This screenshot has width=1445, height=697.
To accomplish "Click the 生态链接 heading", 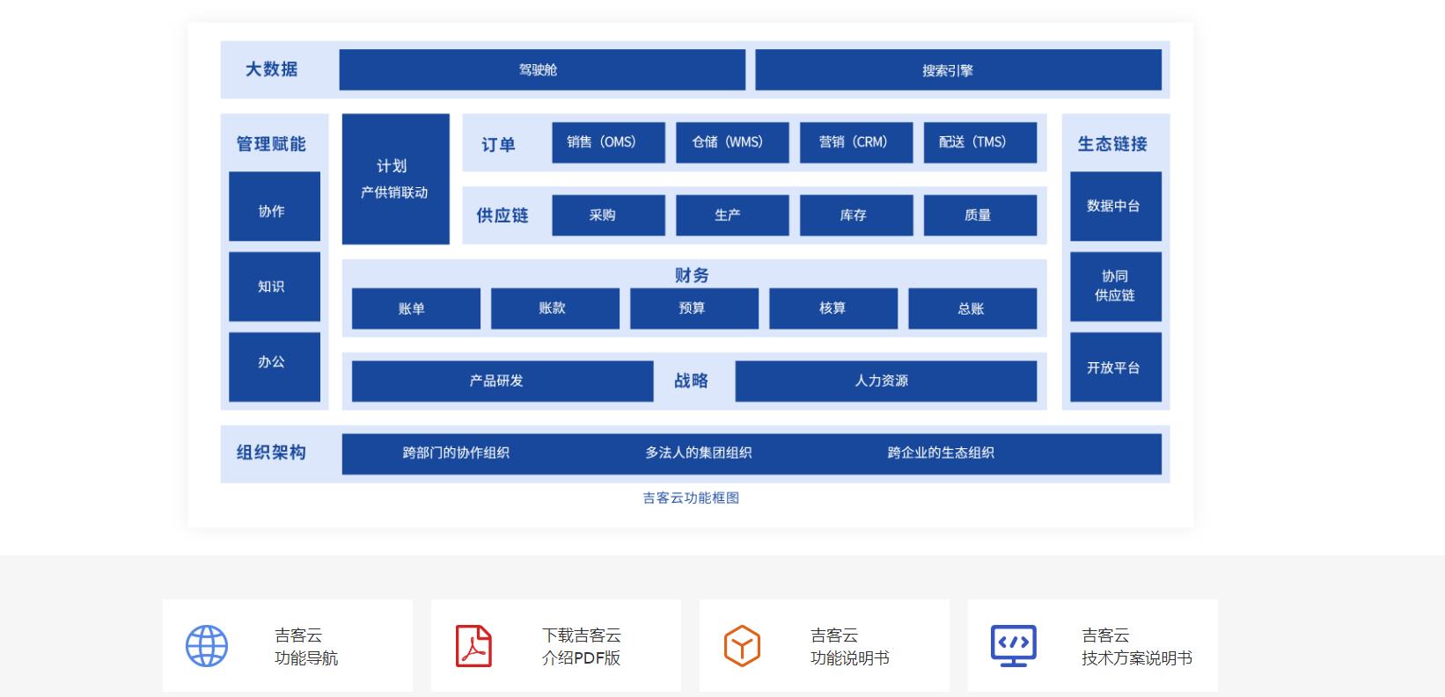I will click(1112, 144).
